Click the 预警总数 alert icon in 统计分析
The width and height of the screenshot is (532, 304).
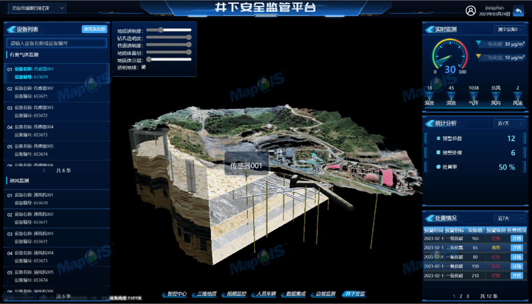pos(438,138)
